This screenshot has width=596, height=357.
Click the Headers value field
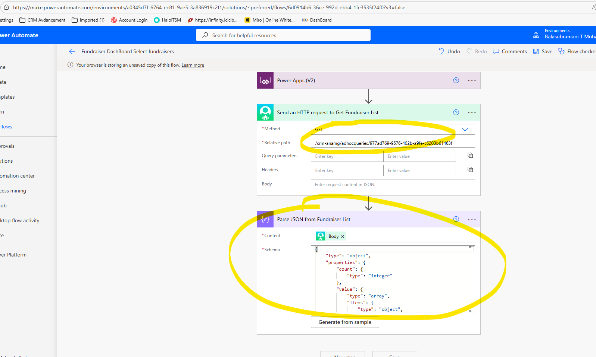(419, 170)
